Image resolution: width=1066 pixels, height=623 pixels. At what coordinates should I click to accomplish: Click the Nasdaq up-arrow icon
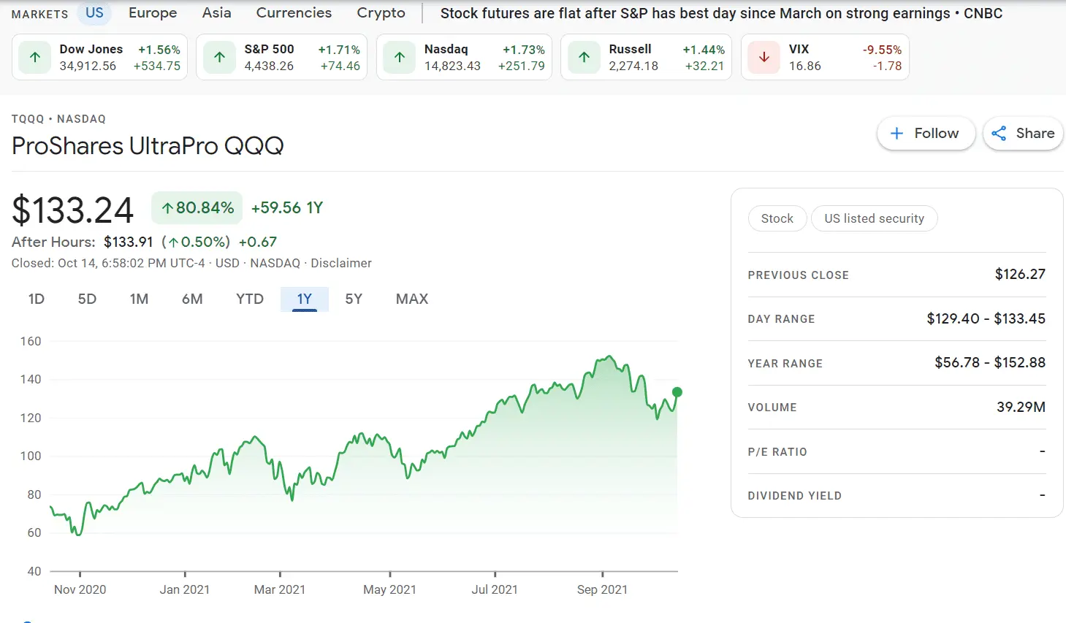point(400,57)
